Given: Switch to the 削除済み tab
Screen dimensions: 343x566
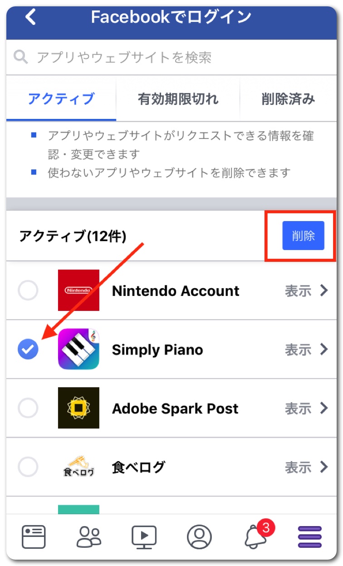Looking at the screenshot, I should click(x=288, y=99).
